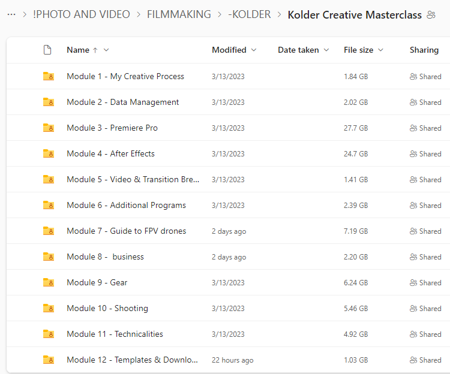Select the 5.46 GB file size cell
This screenshot has width=450, height=374.
356,309
